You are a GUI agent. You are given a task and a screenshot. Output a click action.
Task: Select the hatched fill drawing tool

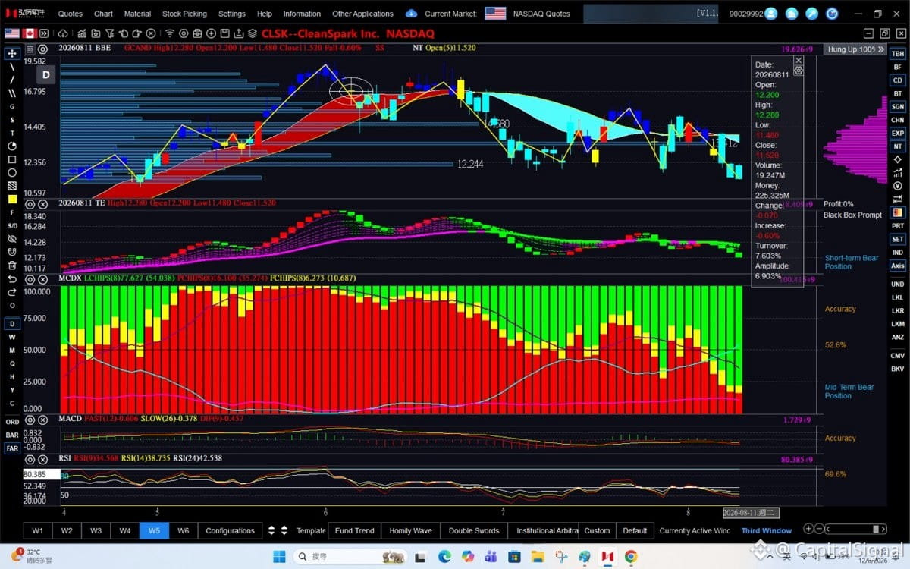12,186
